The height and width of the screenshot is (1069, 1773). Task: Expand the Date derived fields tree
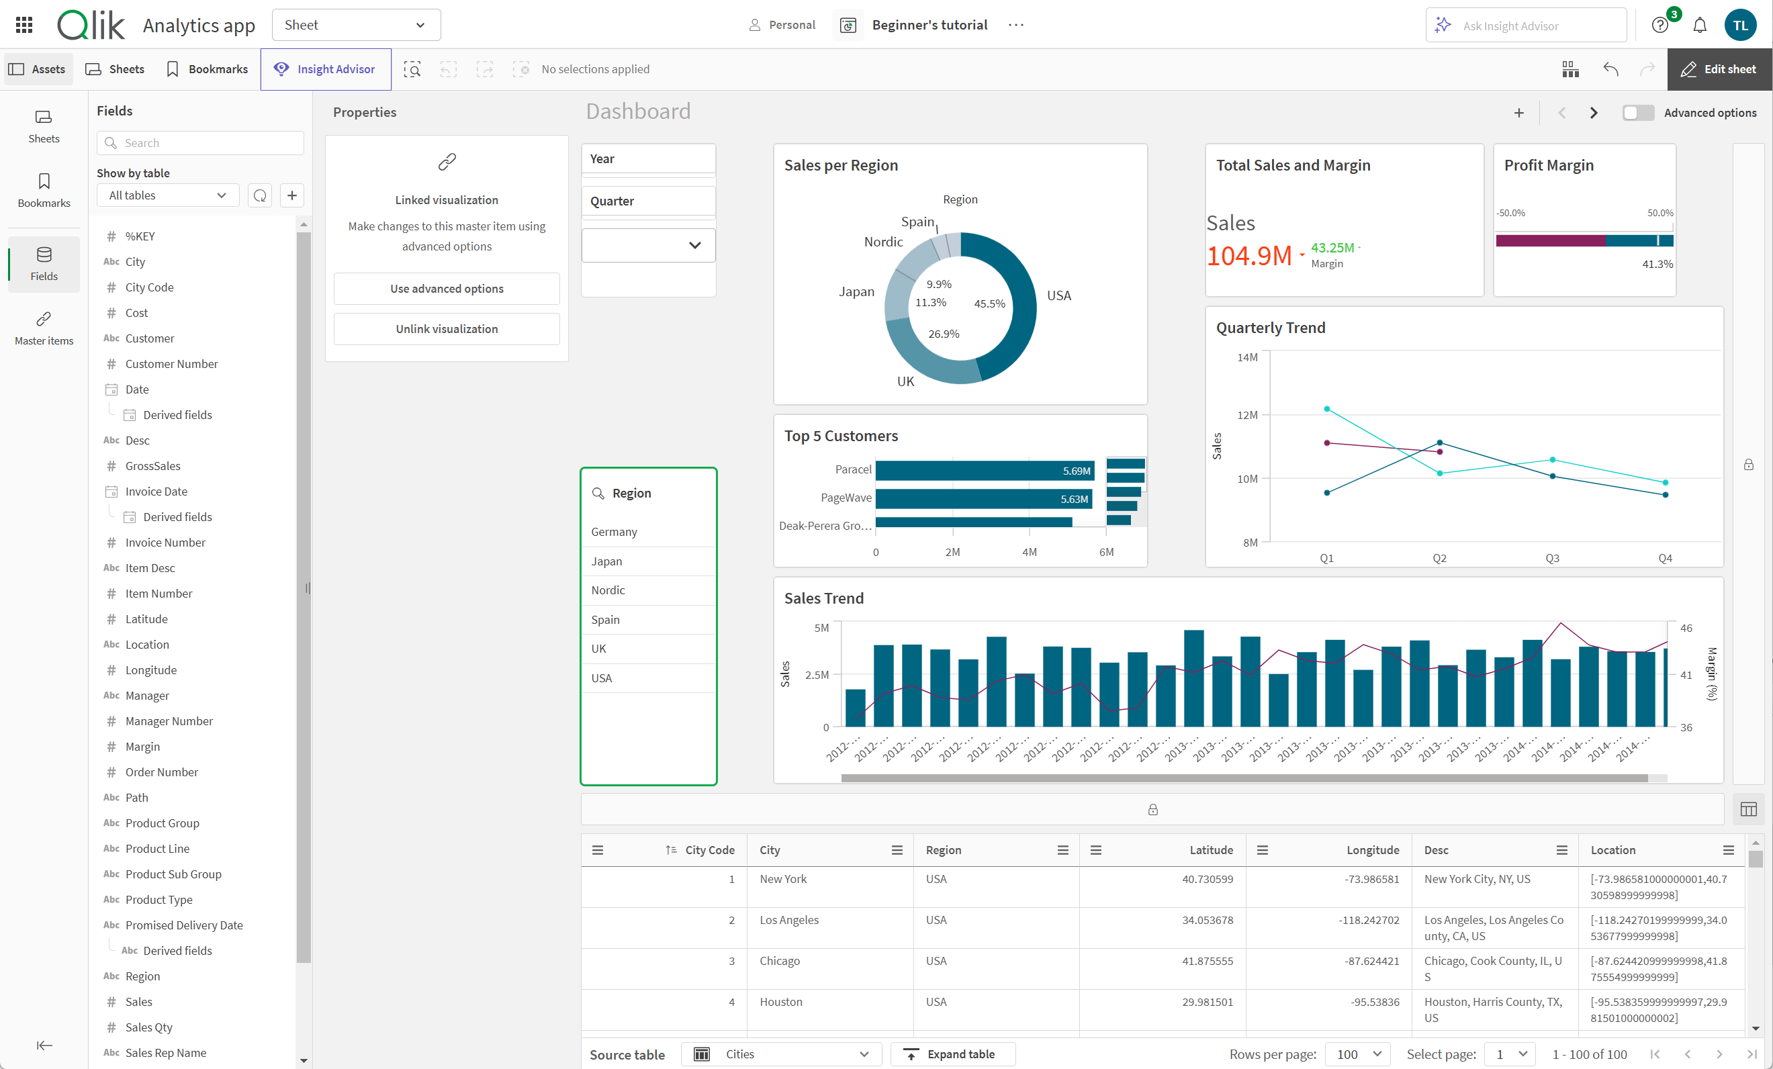click(177, 414)
